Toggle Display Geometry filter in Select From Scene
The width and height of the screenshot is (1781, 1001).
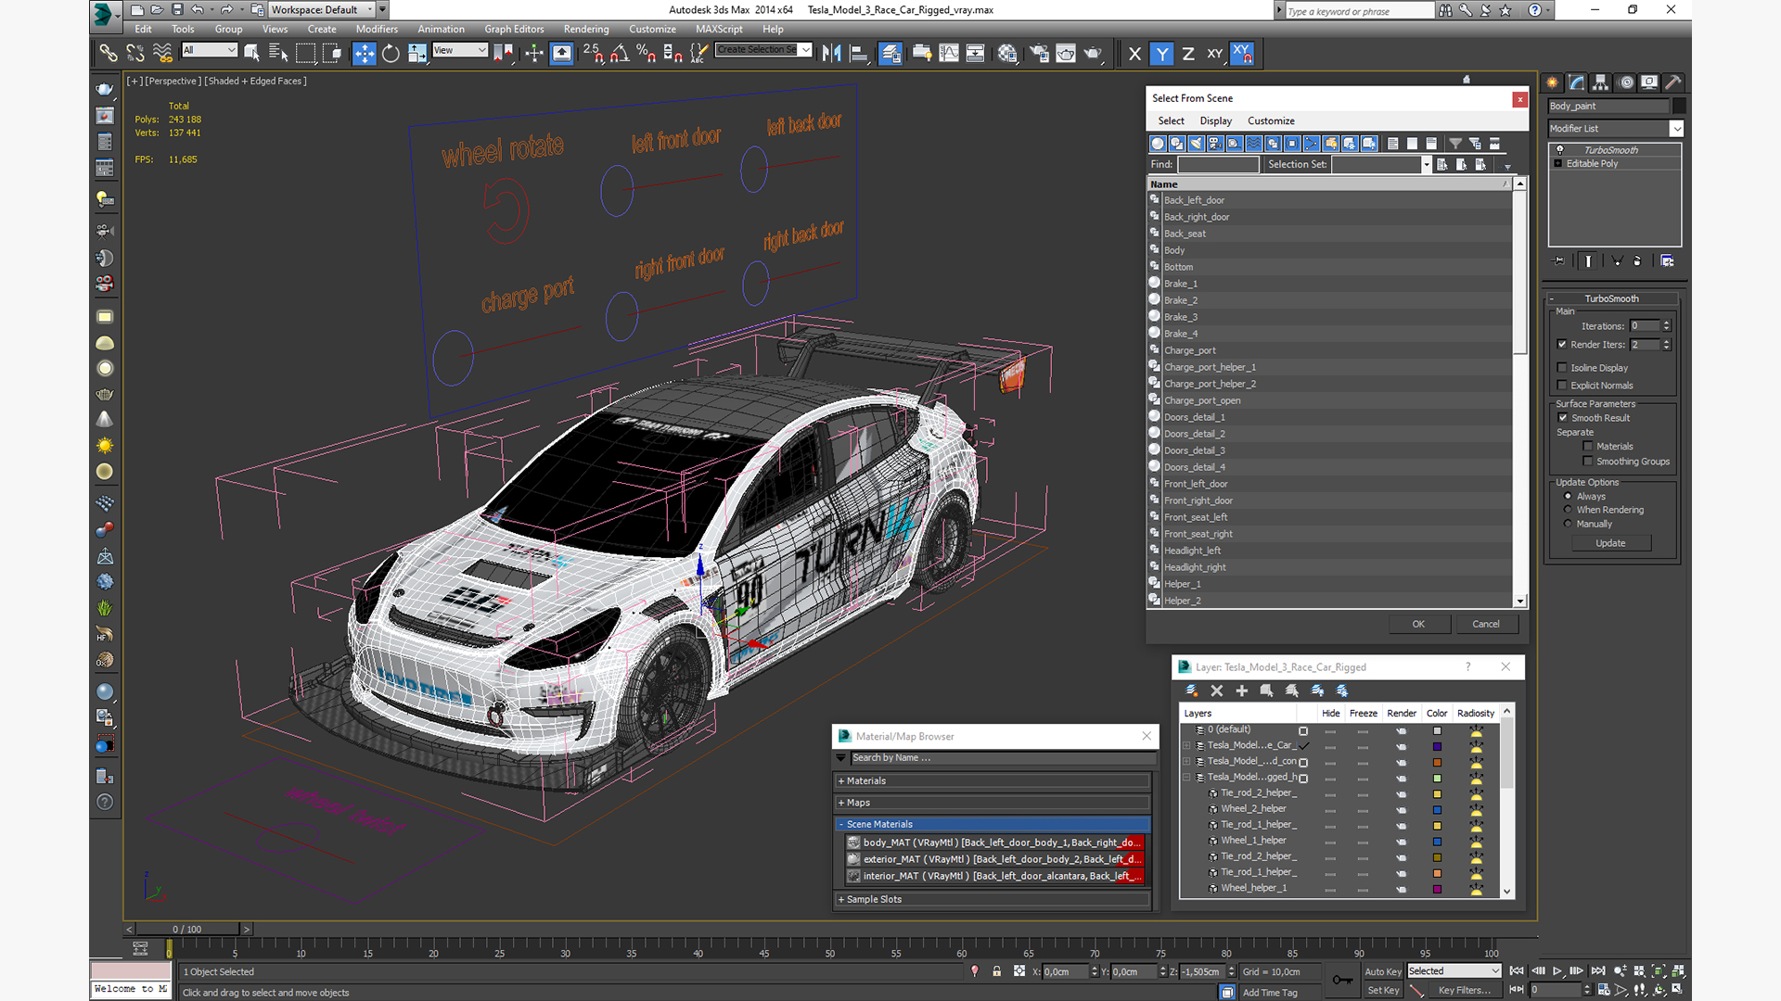[1158, 144]
